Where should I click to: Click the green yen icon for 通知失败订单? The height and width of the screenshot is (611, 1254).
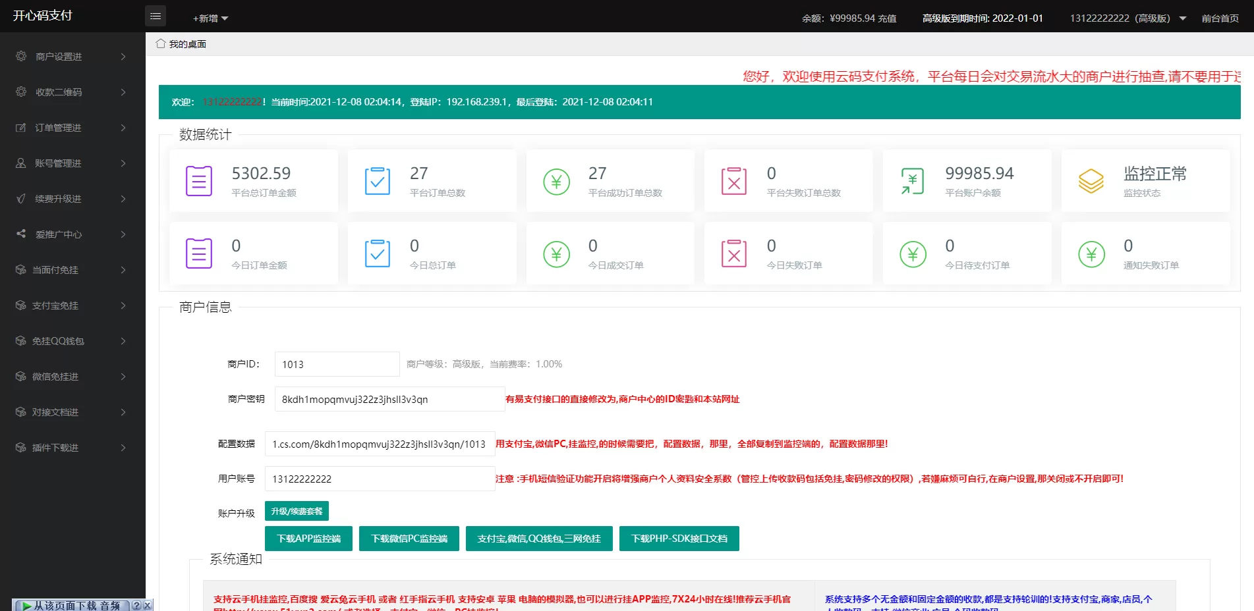coord(1091,254)
